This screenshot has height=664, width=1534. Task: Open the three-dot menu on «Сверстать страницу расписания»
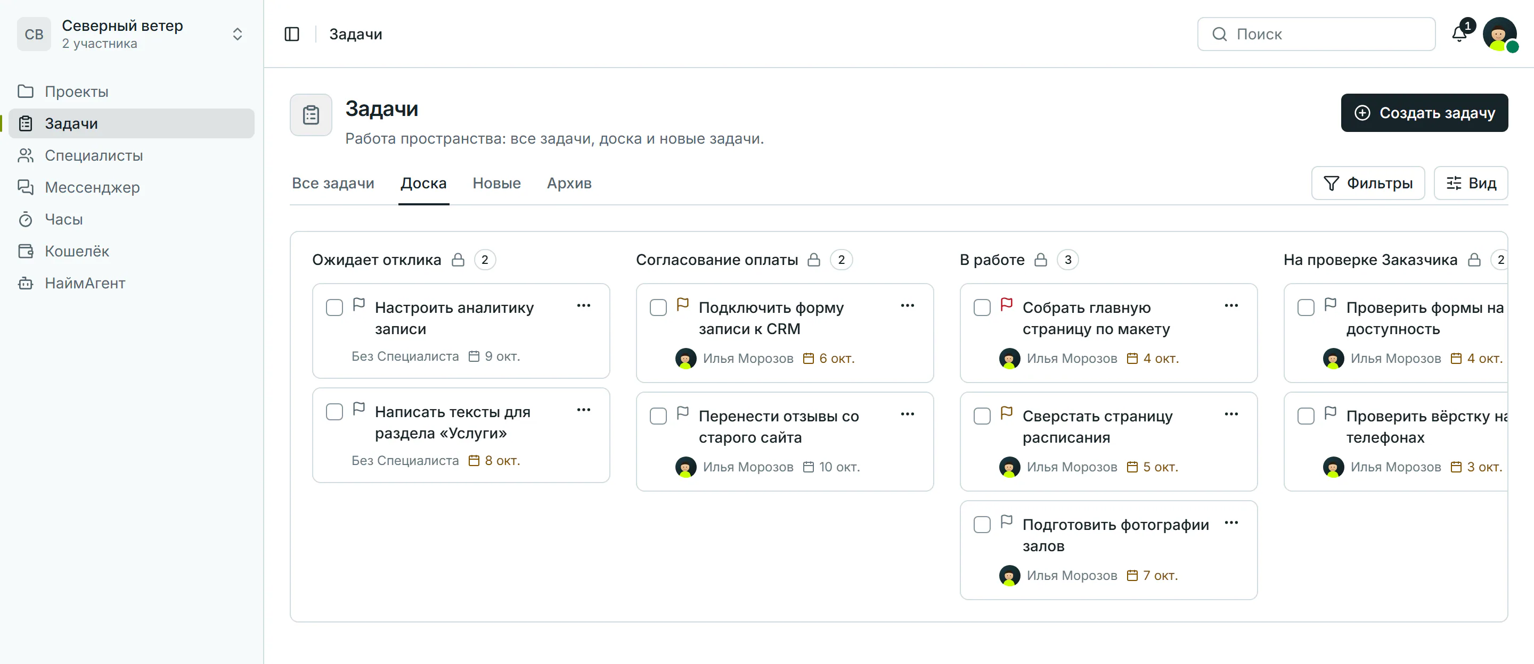(1231, 414)
